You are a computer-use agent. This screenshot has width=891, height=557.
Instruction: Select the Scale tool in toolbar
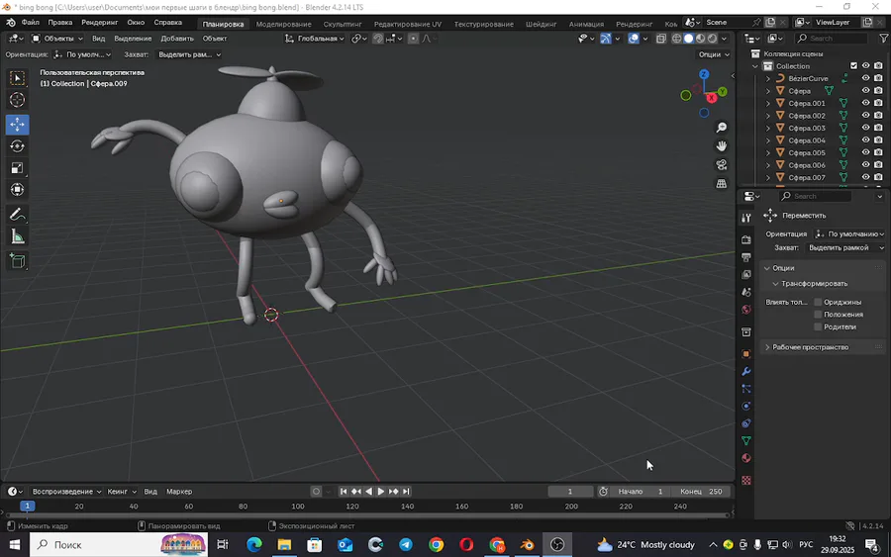17,168
